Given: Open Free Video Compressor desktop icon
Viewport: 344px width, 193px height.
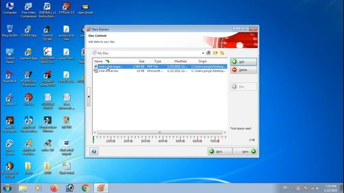Looking at the screenshot, I should pos(28,10).
